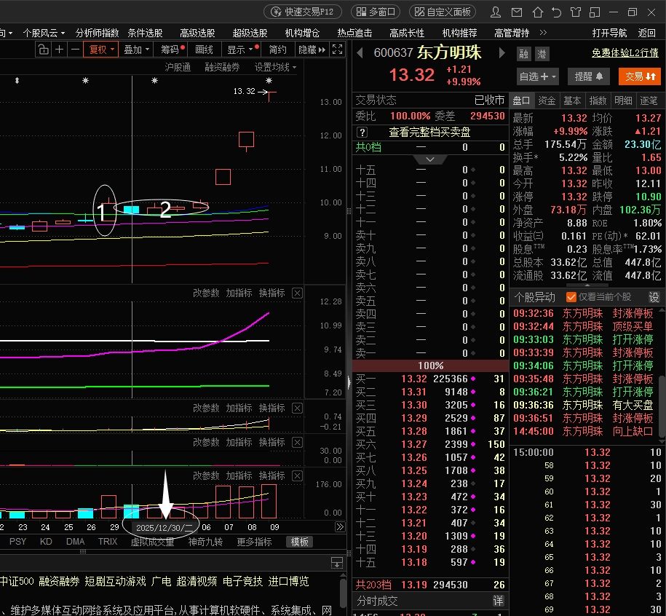
Task: Go to previous stock left arrow
Action: (x=360, y=52)
